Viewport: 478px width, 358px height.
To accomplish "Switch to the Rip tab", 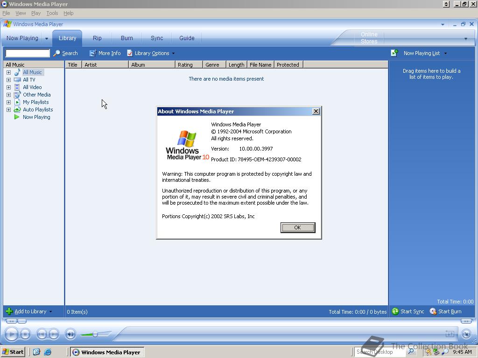I will [97, 38].
